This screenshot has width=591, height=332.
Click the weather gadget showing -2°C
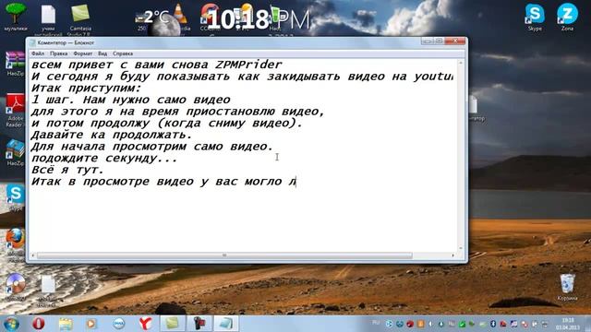point(158,20)
